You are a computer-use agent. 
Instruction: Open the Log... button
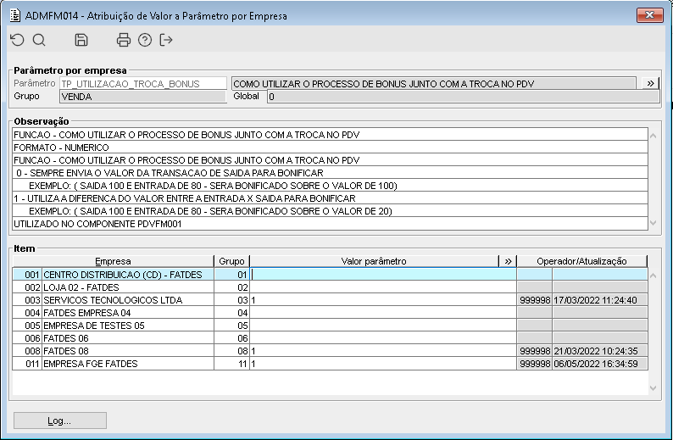pyautogui.click(x=59, y=421)
